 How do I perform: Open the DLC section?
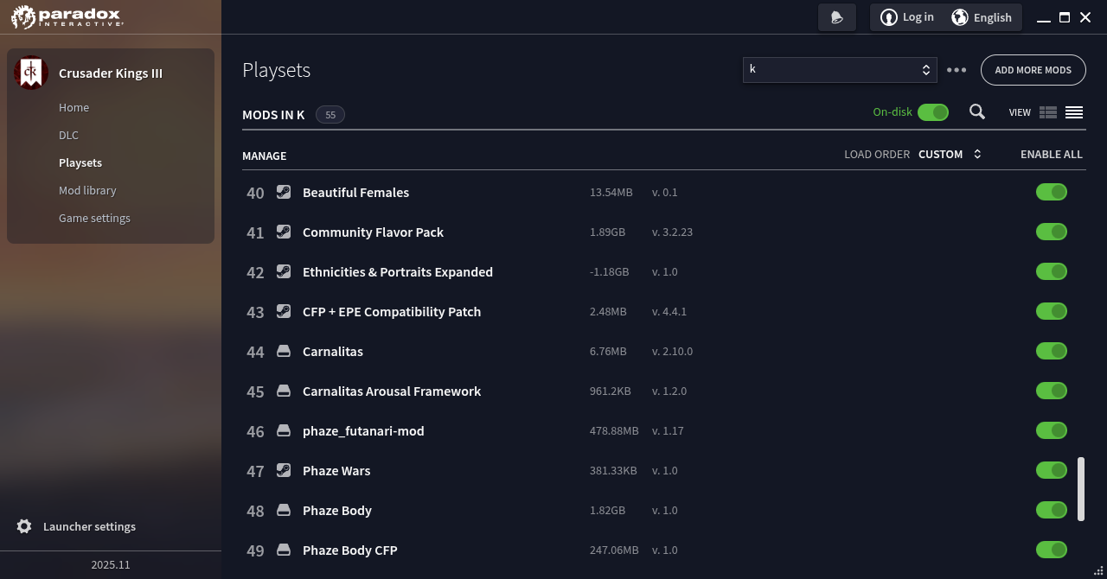pos(68,135)
